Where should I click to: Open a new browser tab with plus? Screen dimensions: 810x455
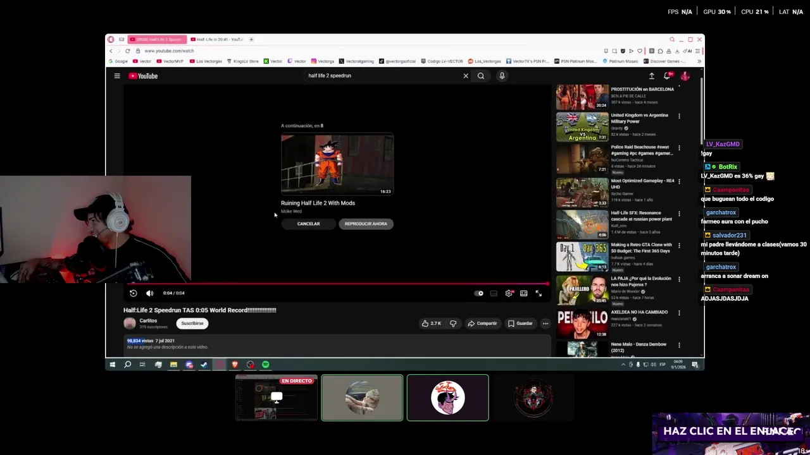click(251, 39)
